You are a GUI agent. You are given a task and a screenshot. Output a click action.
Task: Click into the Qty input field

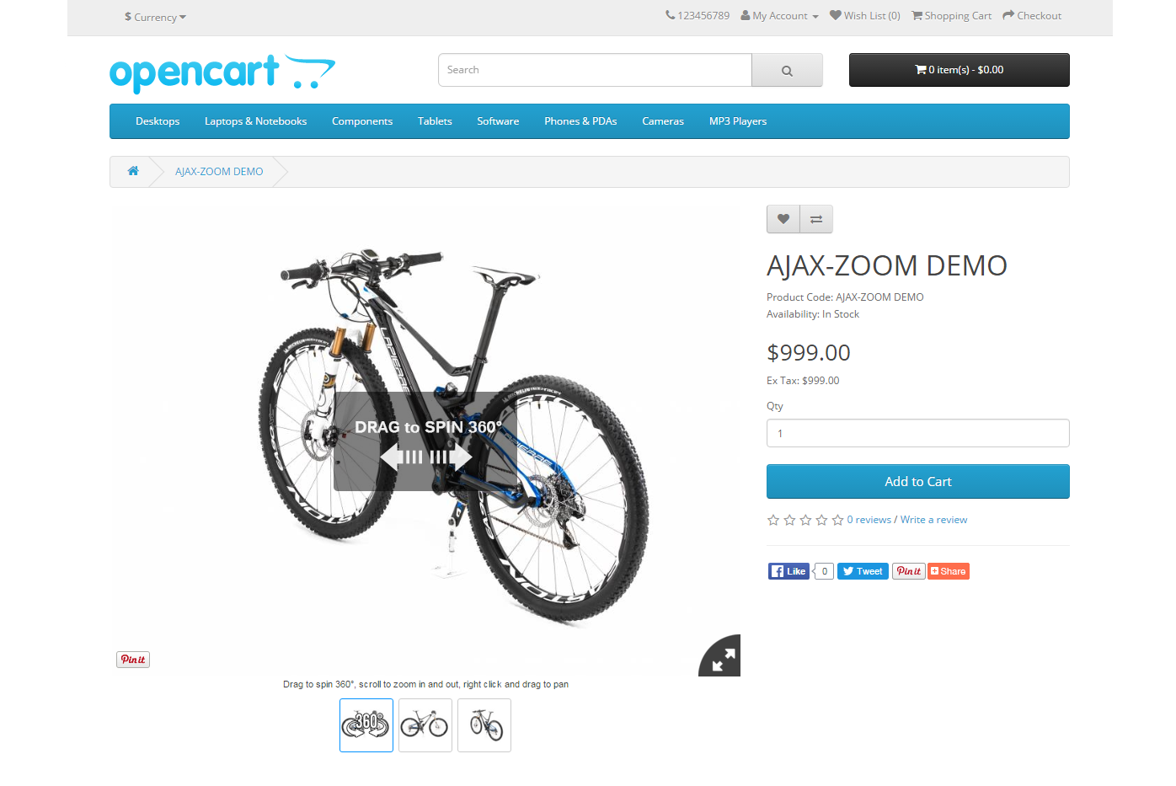pyautogui.click(x=918, y=433)
